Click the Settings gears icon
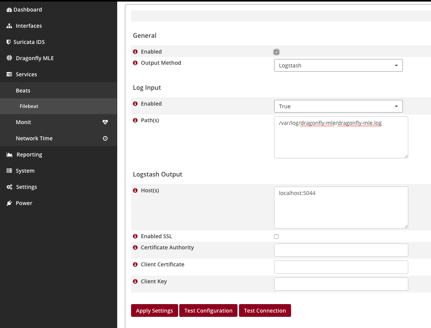The width and height of the screenshot is (431, 328). 9,187
